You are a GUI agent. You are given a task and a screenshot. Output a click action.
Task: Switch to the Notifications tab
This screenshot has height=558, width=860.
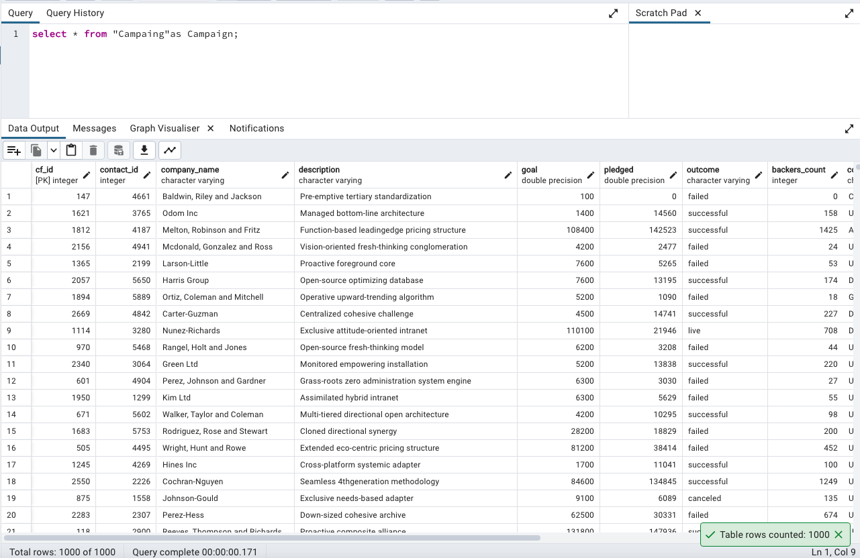coord(256,128)
